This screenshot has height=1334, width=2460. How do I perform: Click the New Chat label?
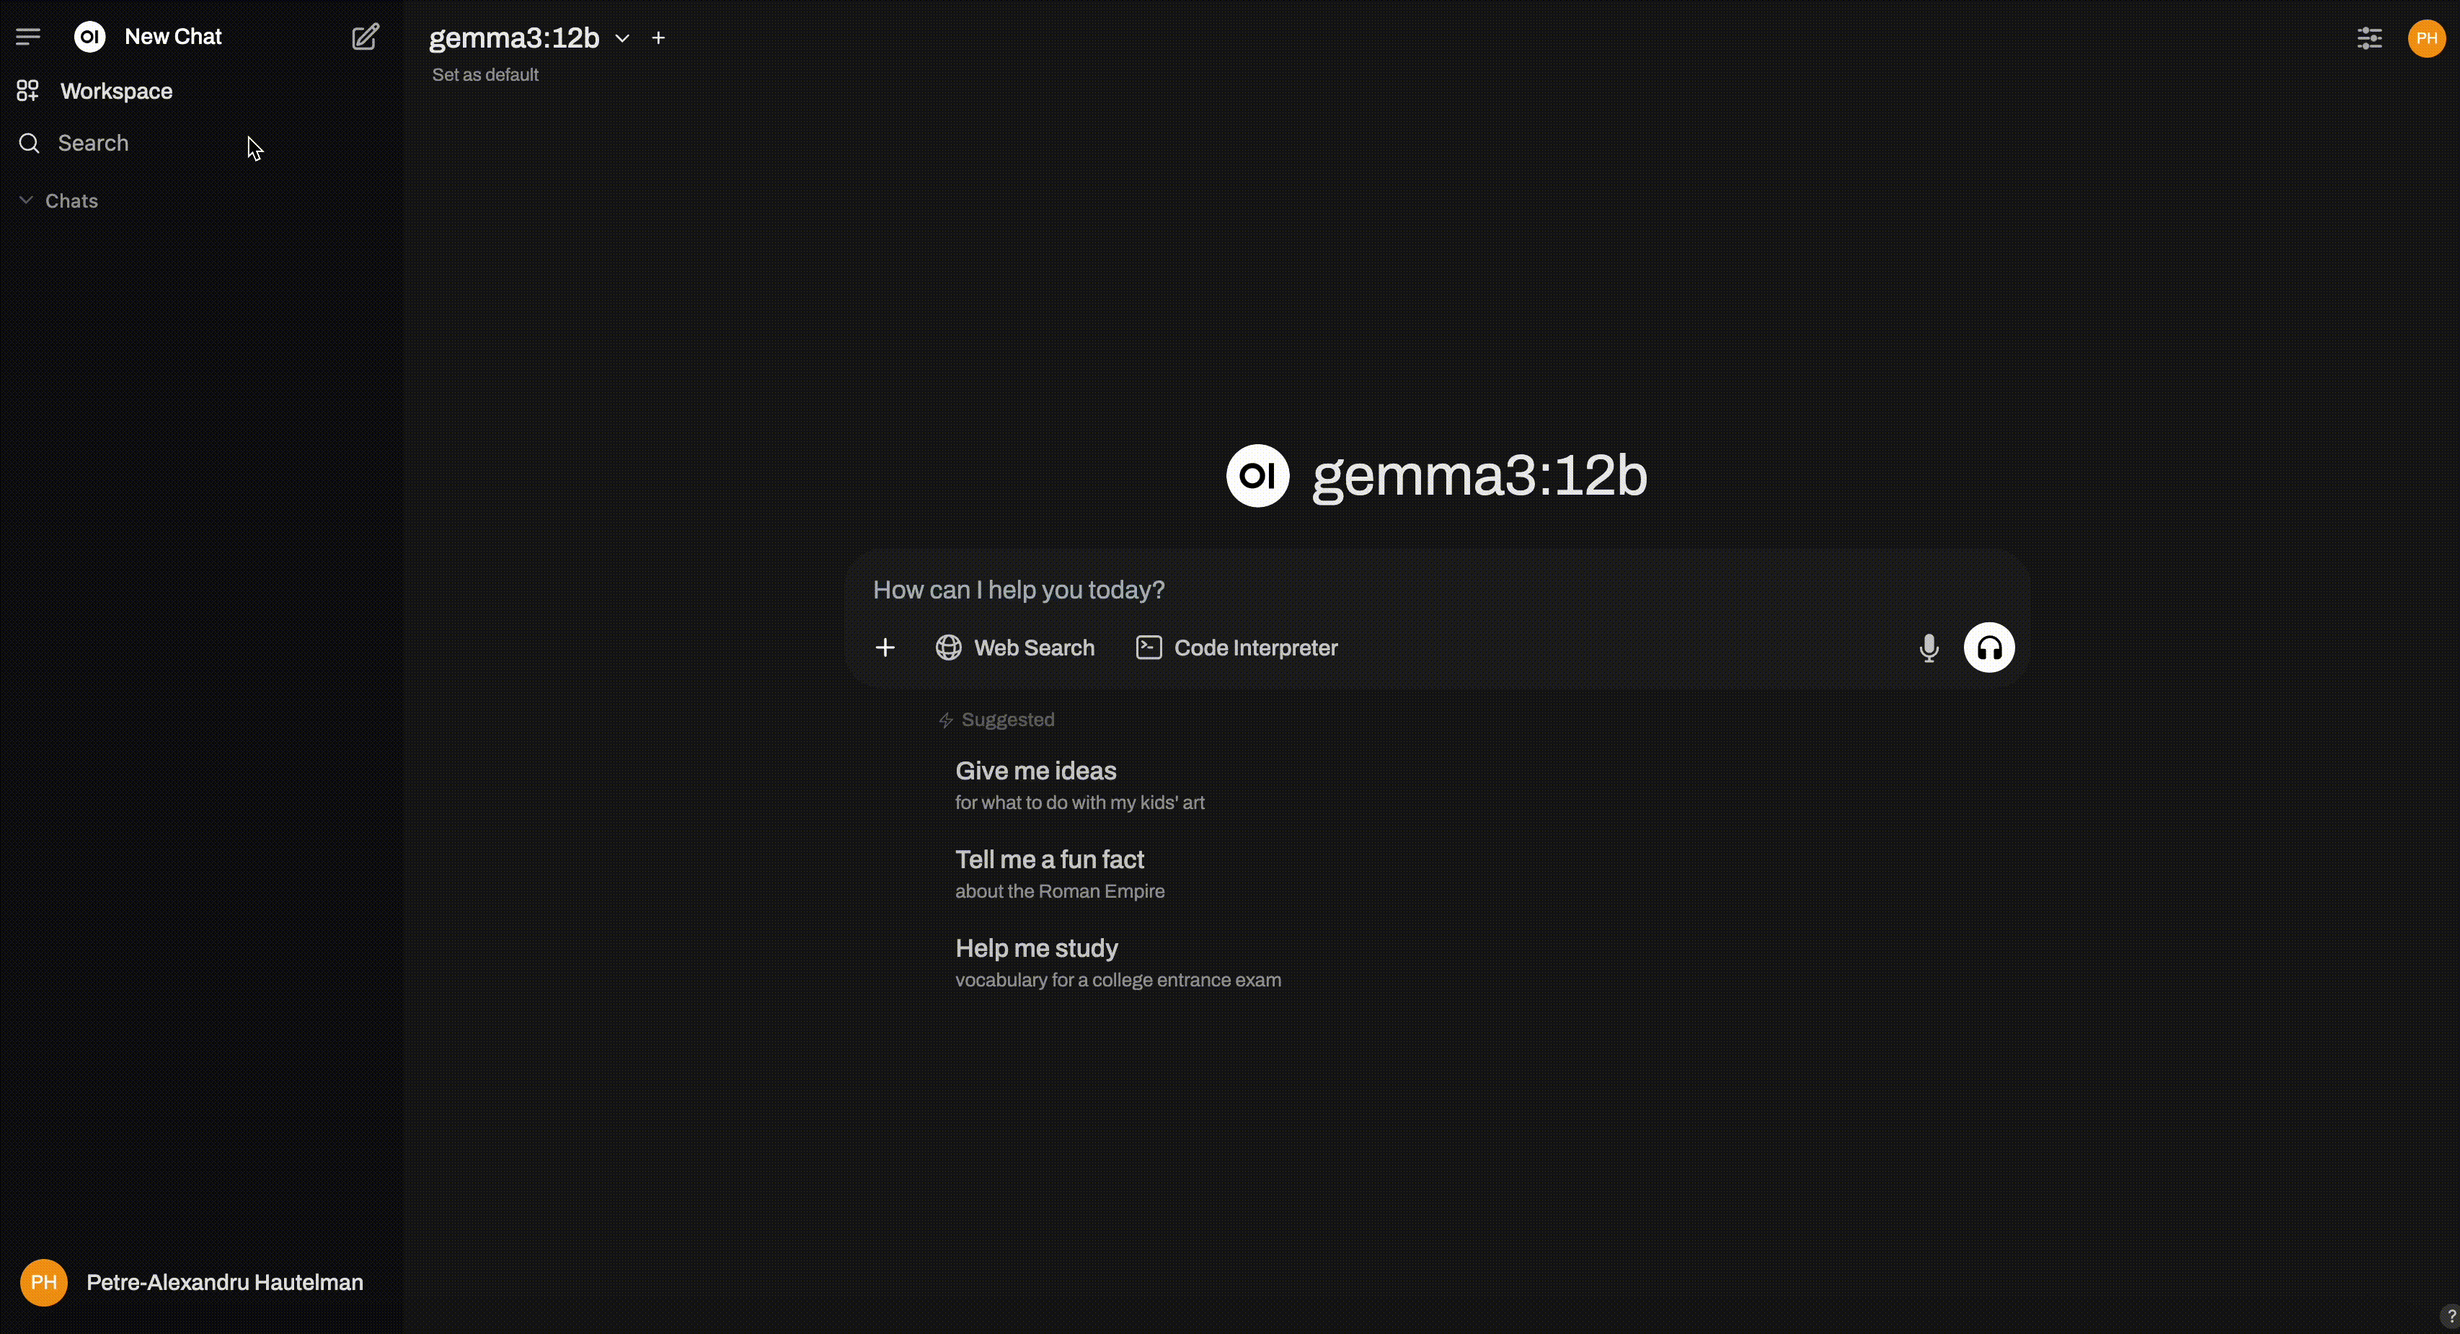coord(173,36)
